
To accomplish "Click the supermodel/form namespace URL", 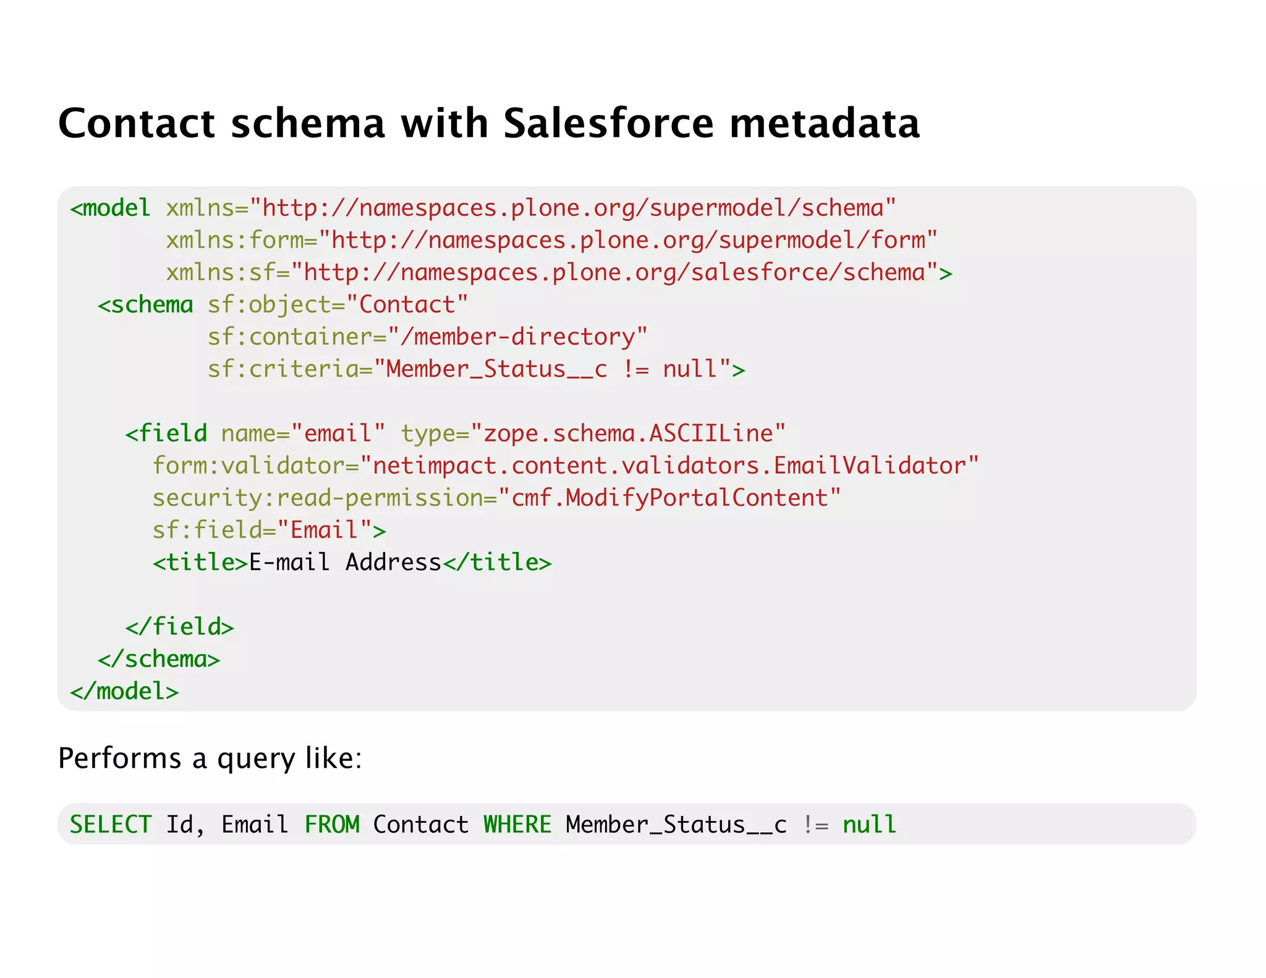I will click(x=634, y=240).
